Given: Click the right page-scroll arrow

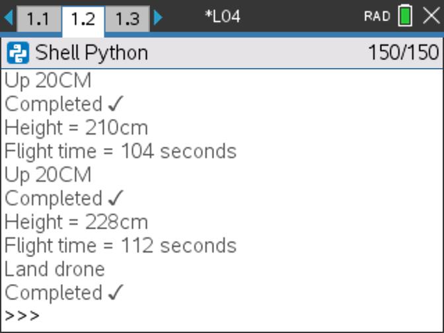Looking at the screenshot, I should 159,17.
